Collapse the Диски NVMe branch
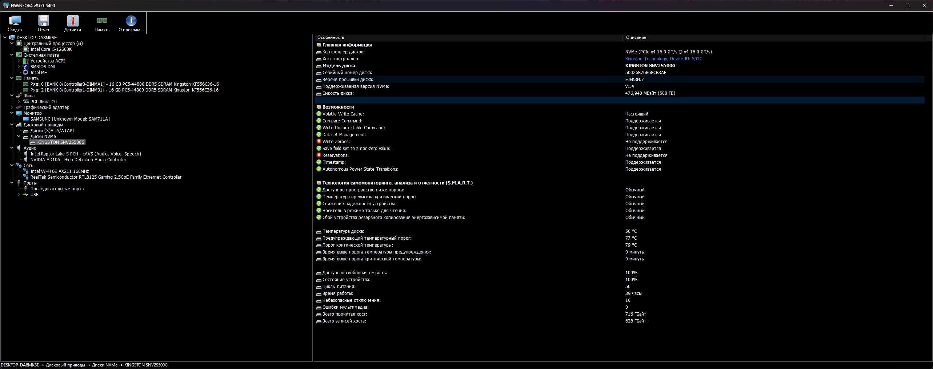Viewport: 933px width, 369px height. [x=19, y=136]
